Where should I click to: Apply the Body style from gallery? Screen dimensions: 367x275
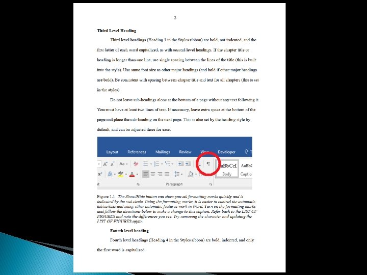click(x=227, y=169)
